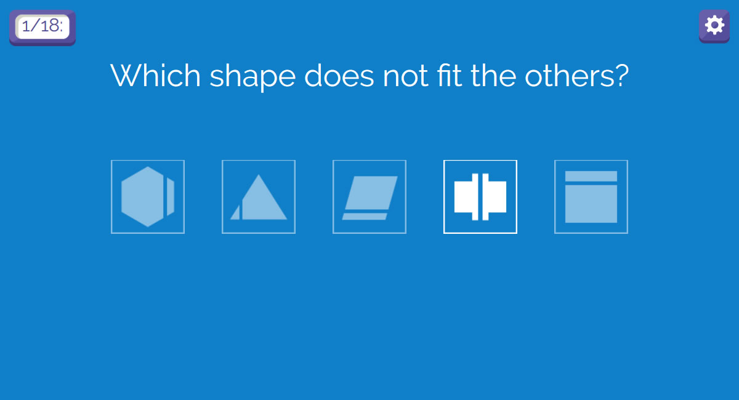739x400 pixels.
Task: Click the 1/18 question counter
Action: (x=42, y=27)
